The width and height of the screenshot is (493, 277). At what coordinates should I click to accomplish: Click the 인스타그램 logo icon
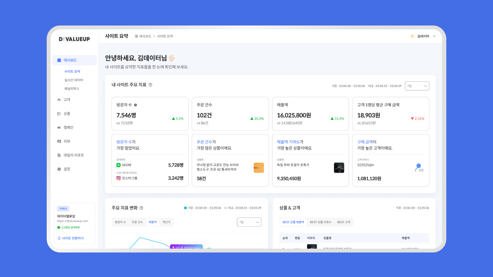click(x=118, y=178)
